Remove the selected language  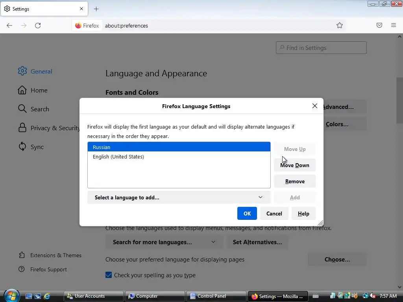click(295, 181)
